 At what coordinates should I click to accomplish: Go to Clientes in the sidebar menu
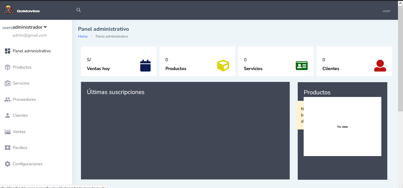tap(20, 116)
